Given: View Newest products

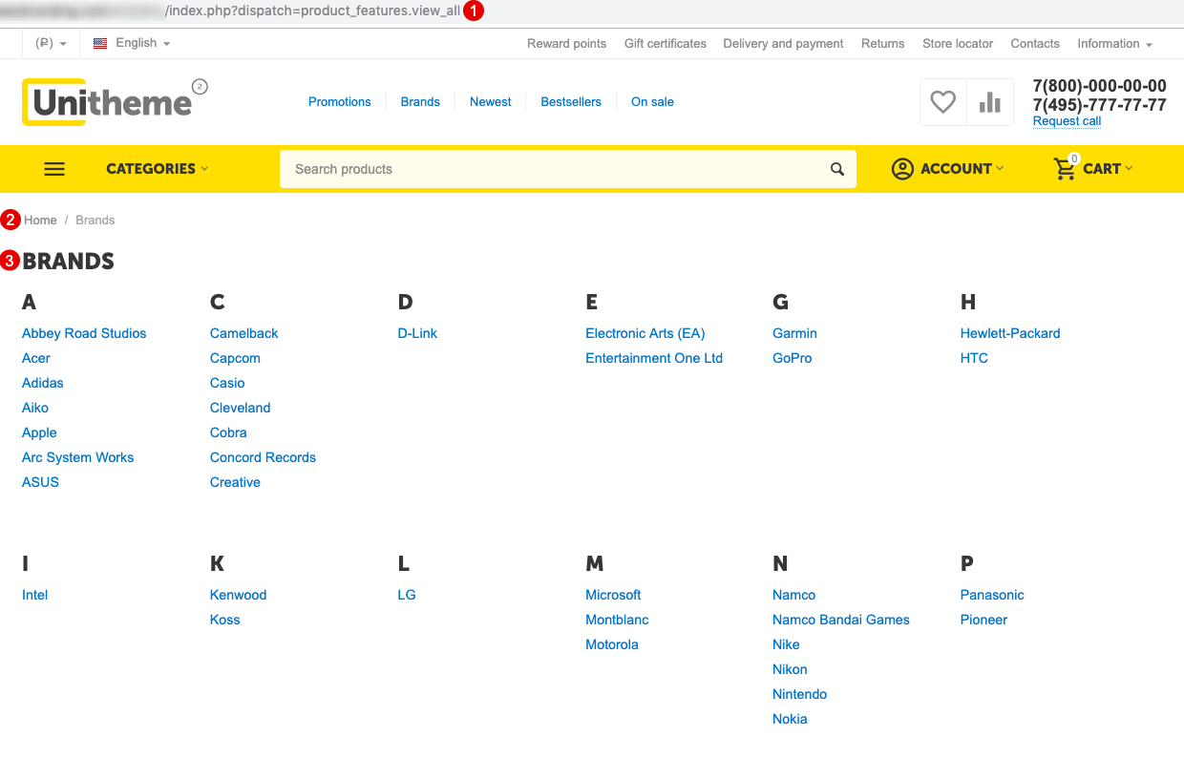Looking at the screenshot, I should click(491, 102).
